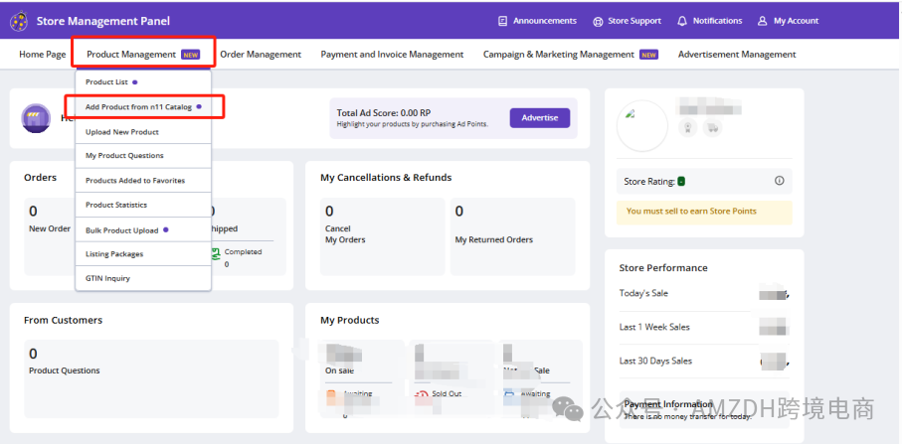Click the purple Advertise button
This screenshot has width=903, height=444.
click(540, 118)
